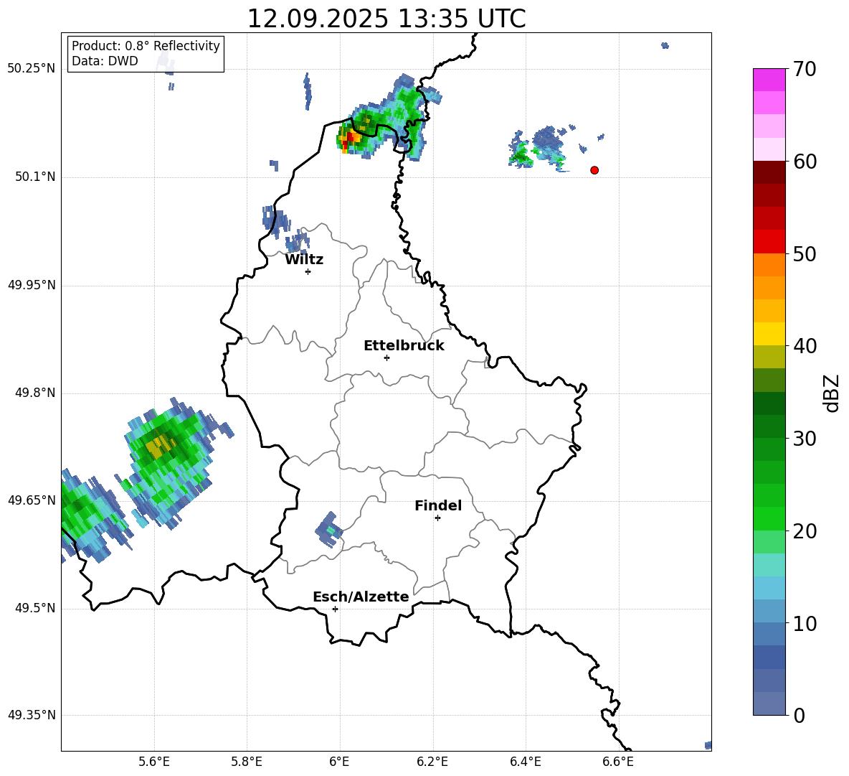Click the Ettelbruck city label
849x776 pixels.
[x=404, y=346]
